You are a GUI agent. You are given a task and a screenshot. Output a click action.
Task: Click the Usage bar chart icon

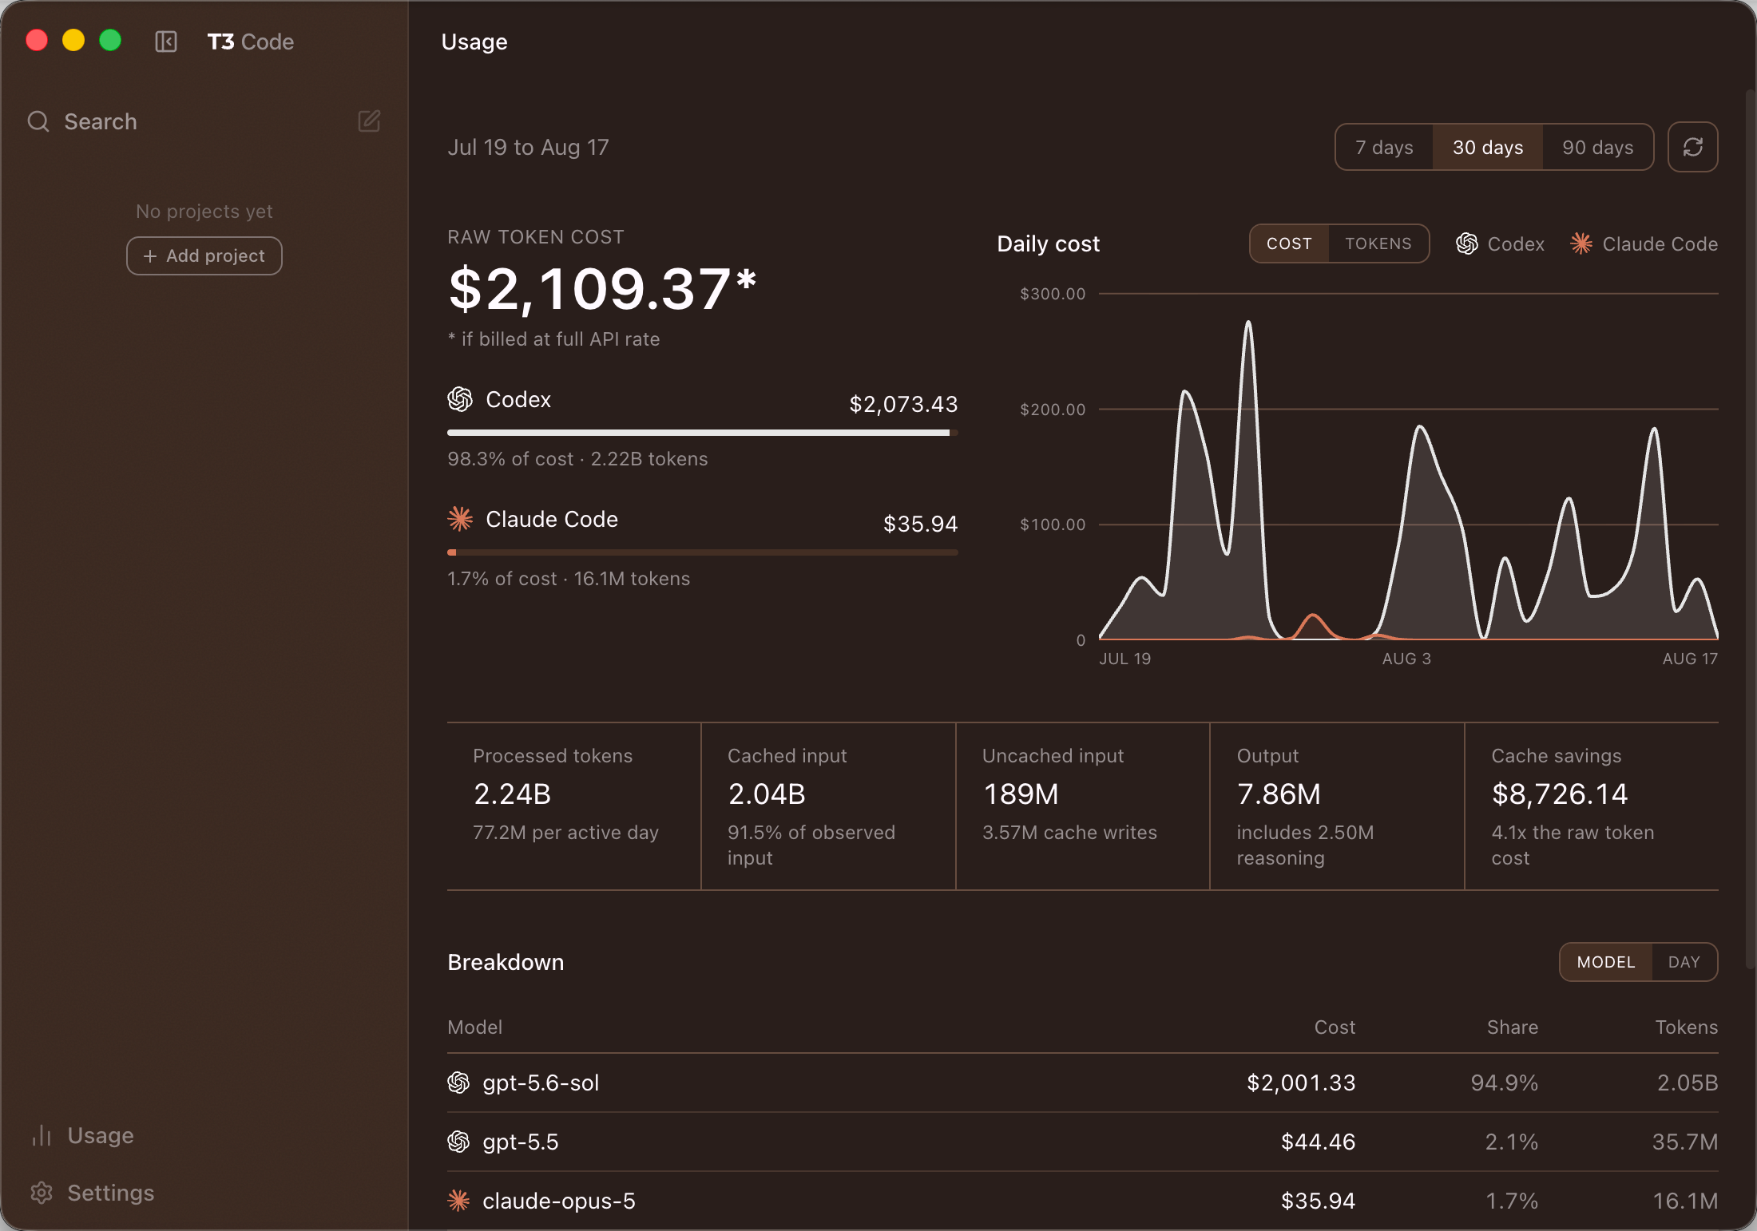(x=42, y=1135)
